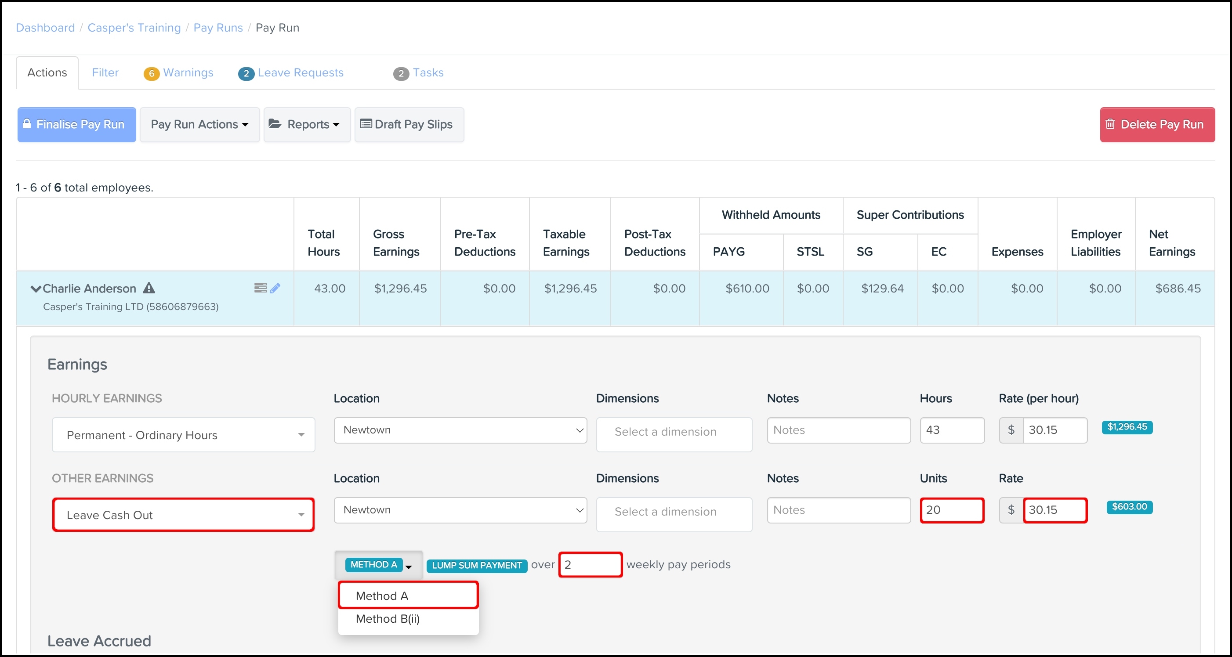Screen dimensions: 1232x657
Task: Click the warning triangle next to Charlie Anderson
Action: 149,288
